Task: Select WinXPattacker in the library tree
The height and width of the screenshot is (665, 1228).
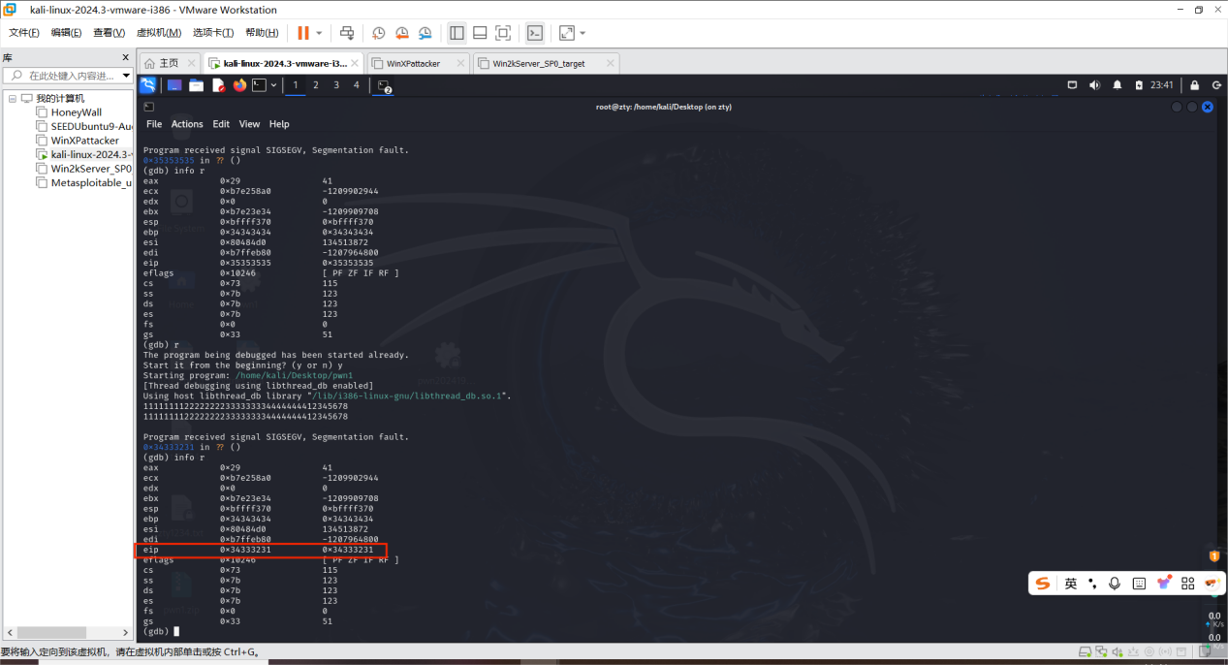Action: pyautogui.click(x=78, y=141)
